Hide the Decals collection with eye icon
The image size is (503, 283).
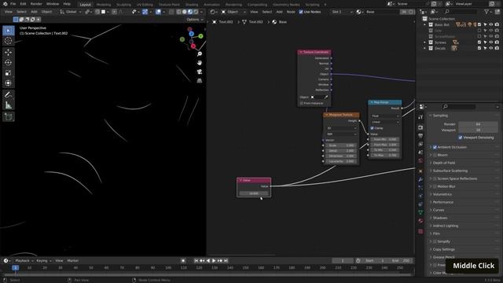(x=490, y=48)
